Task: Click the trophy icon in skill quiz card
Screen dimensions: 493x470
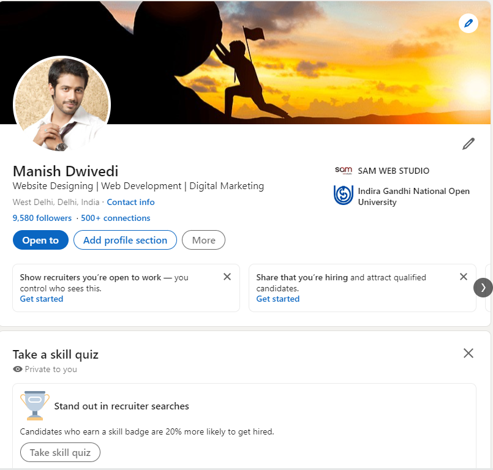Action: tap(35, 405)
